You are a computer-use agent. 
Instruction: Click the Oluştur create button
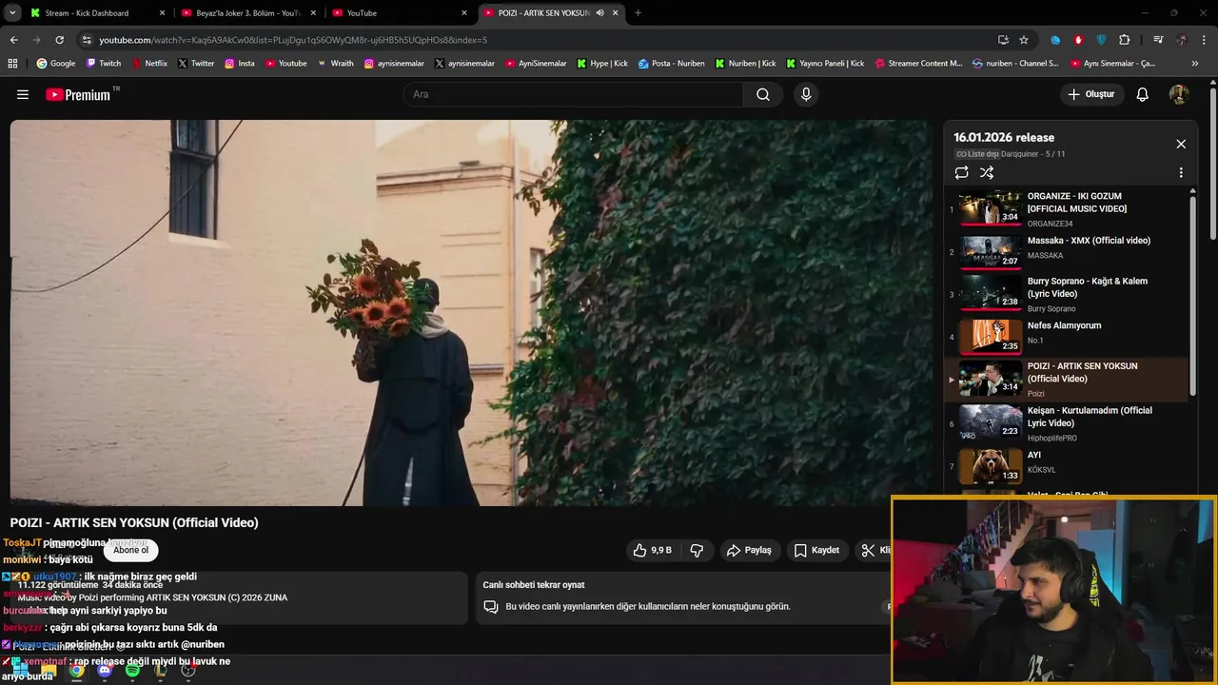(x=1090, y=94)
